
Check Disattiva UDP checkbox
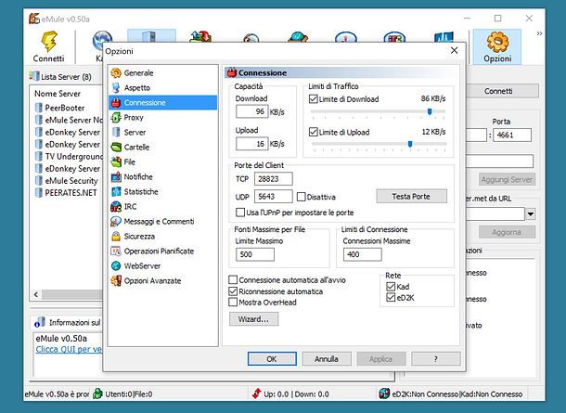coord(301,197)
